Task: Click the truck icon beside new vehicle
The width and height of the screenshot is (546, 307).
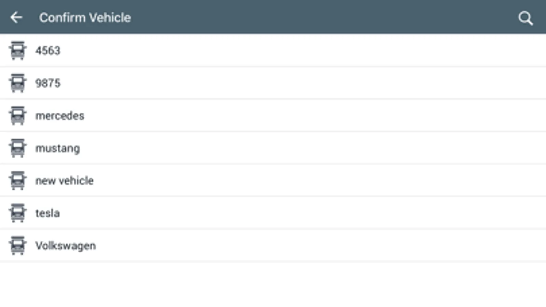Action: (17, 180)
